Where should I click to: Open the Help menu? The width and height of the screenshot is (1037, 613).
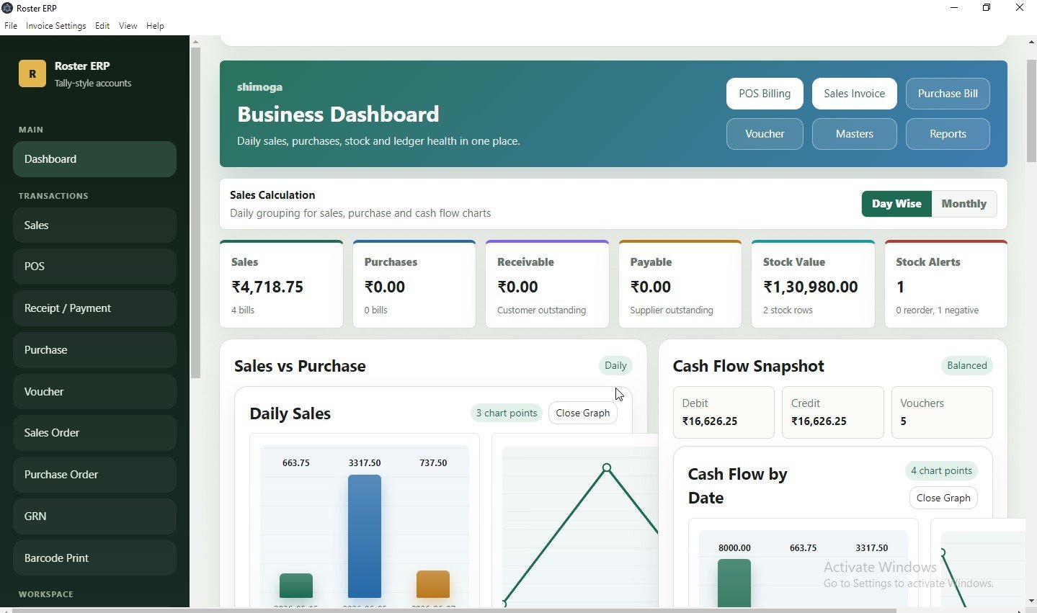pyautogui.click(x=155, y=26)
